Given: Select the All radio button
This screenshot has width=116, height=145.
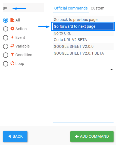Looking at the screenshot, I should (x=5, y=20).
